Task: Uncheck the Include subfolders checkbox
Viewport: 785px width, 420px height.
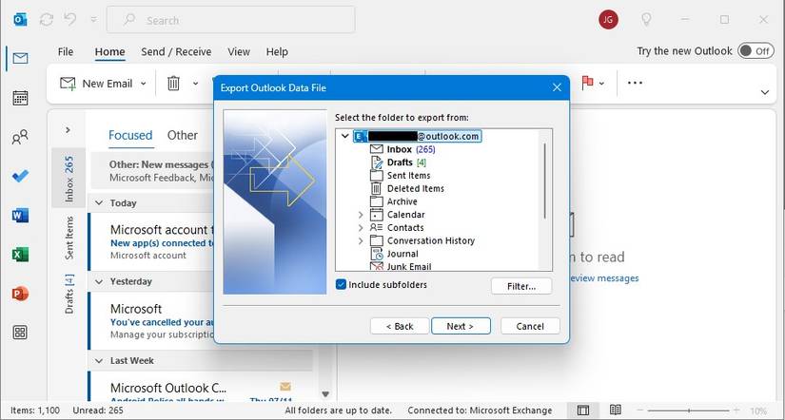Action: pos(342,285)
